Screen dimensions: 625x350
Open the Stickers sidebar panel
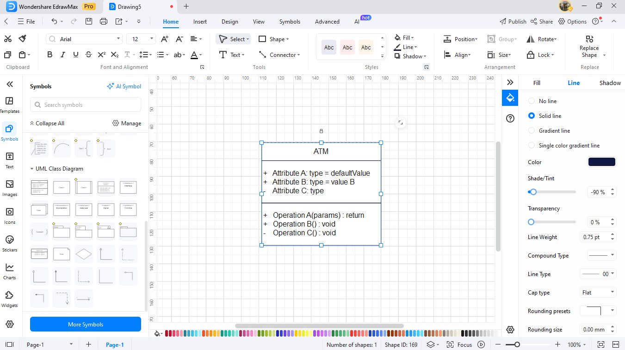pos(10,244)
